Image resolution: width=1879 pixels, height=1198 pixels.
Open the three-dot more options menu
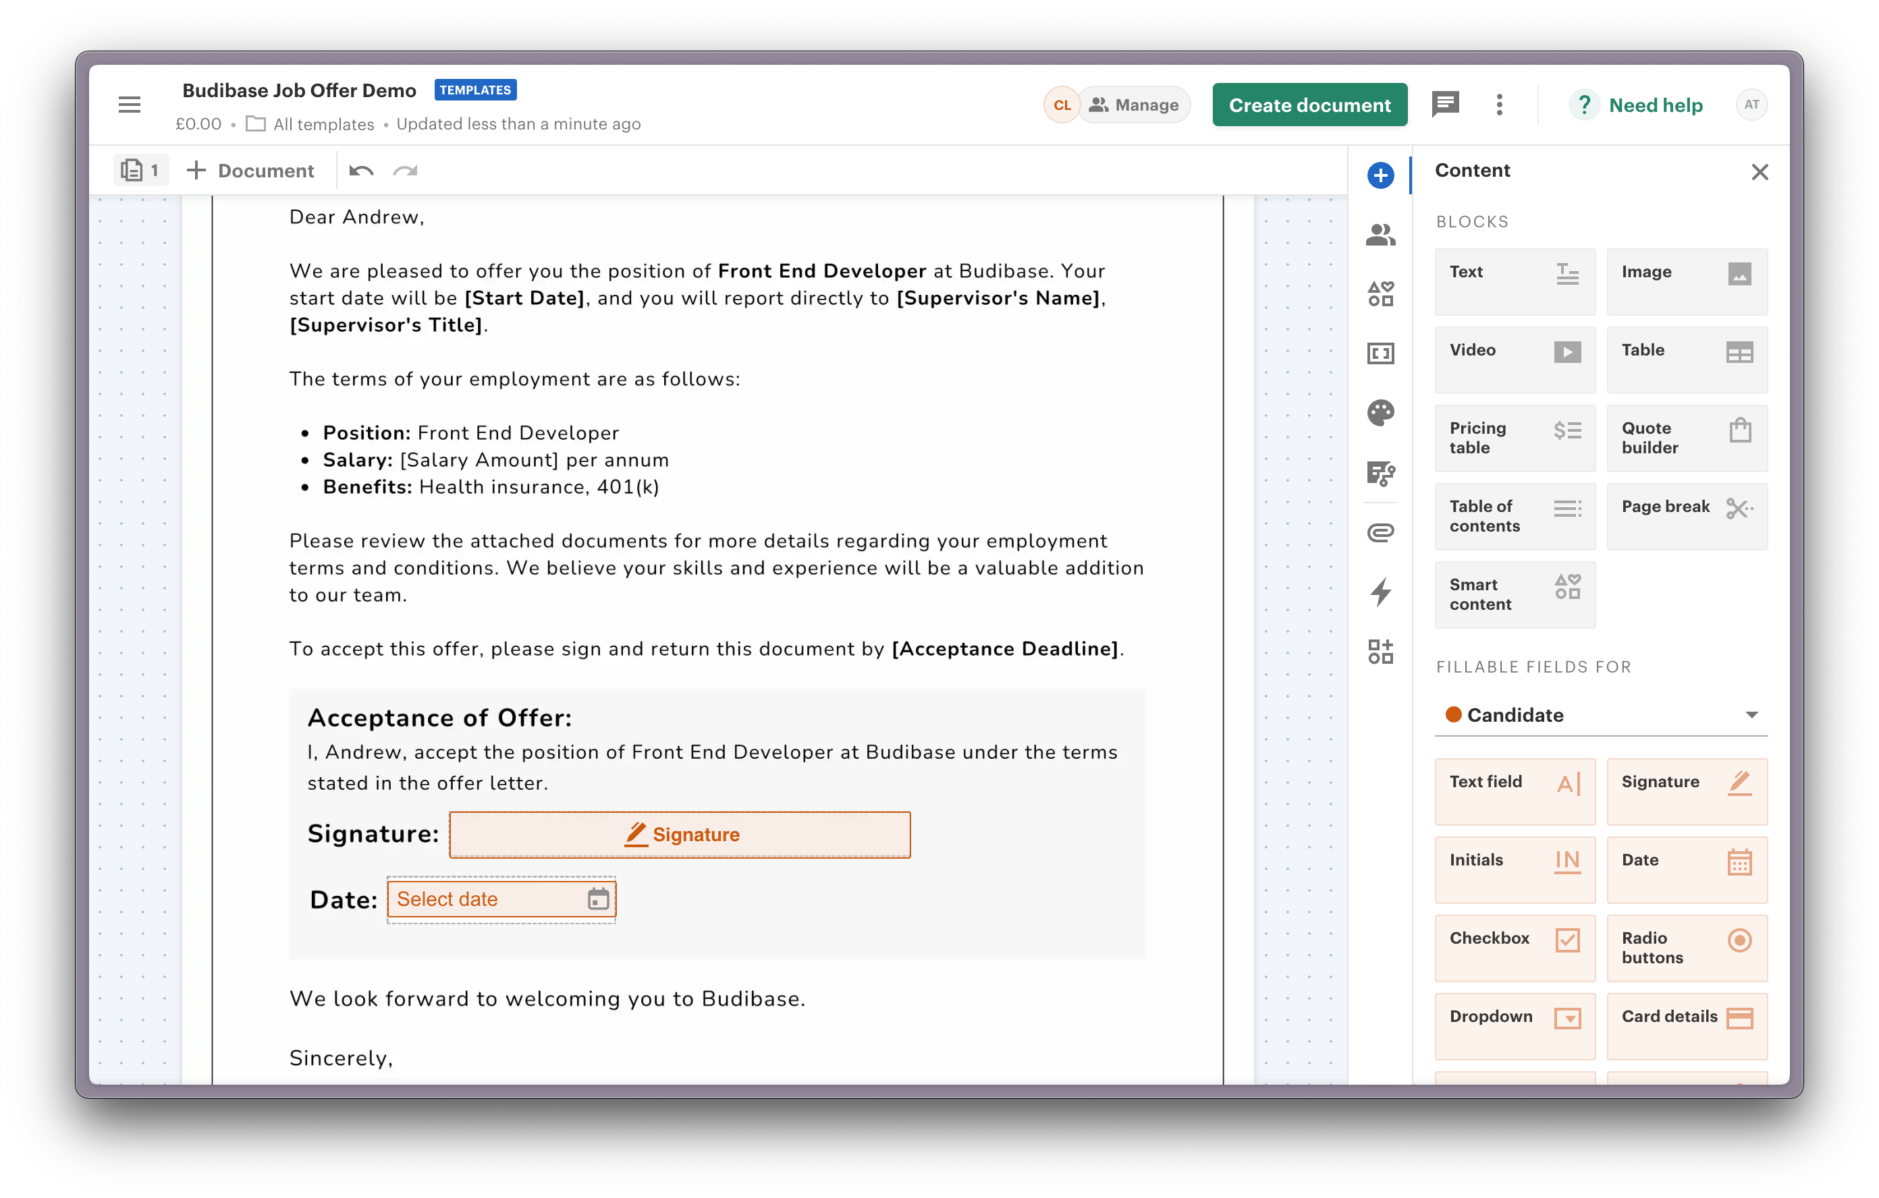tap(1499, 105)
